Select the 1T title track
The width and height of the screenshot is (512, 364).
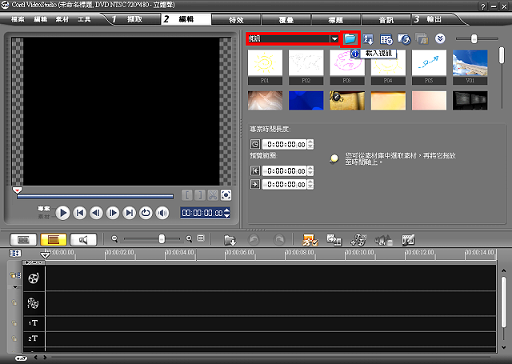click(x=33, y=323)
